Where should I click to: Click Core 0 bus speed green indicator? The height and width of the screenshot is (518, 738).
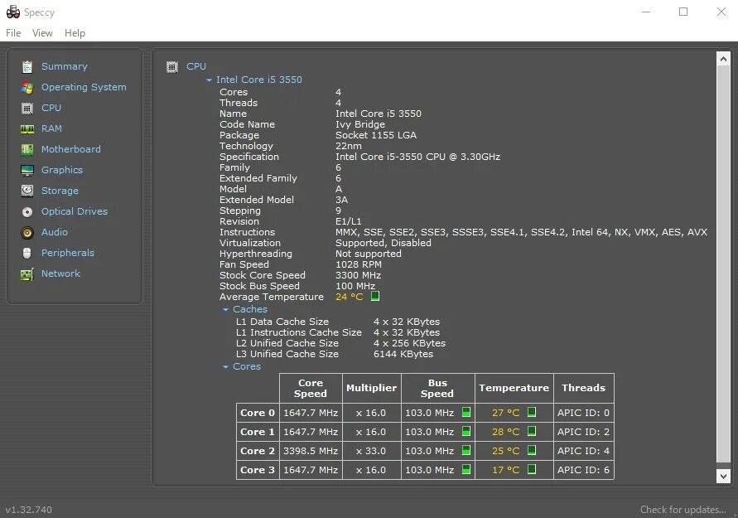click(x=466, y=412)
